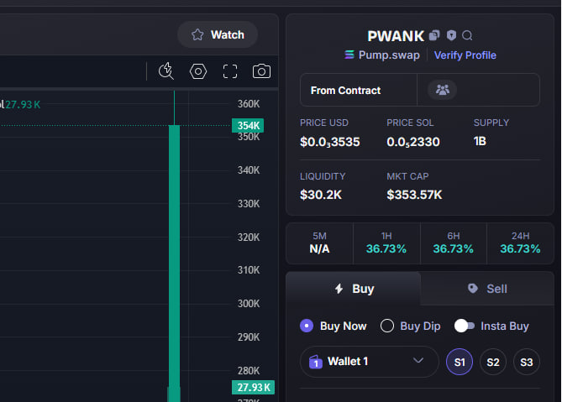Select the 6H 36.73% timeframe
The width and height of the screenshot is (562, 402).
(454, 243)
